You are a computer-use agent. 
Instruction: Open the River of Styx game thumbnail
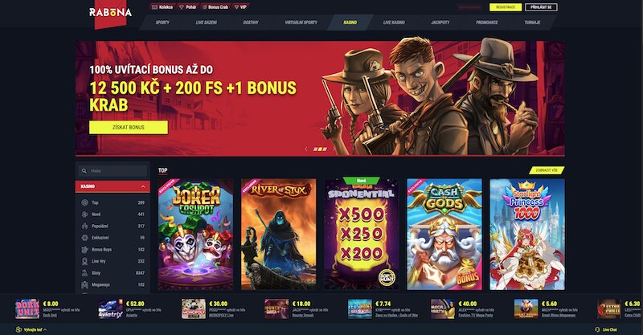(278, 234)
